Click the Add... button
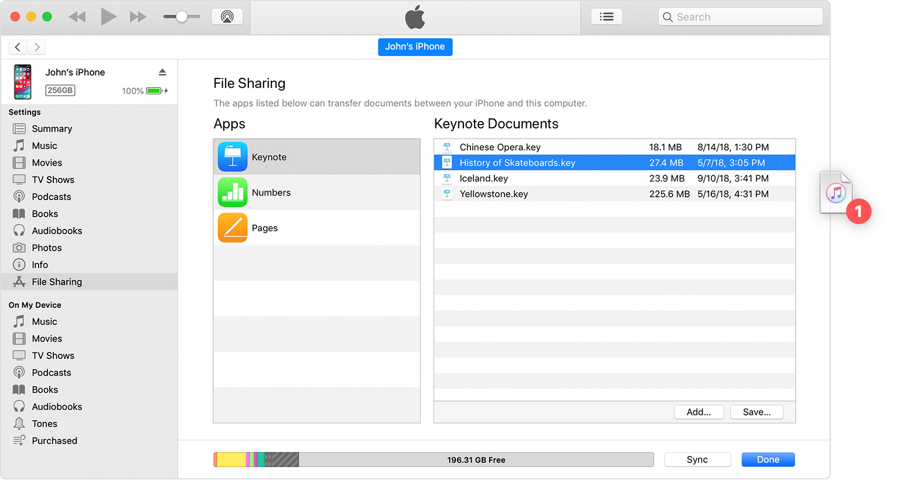Viewport: 914px width, 480px height. pyautogui.click(x=698, y=412)
